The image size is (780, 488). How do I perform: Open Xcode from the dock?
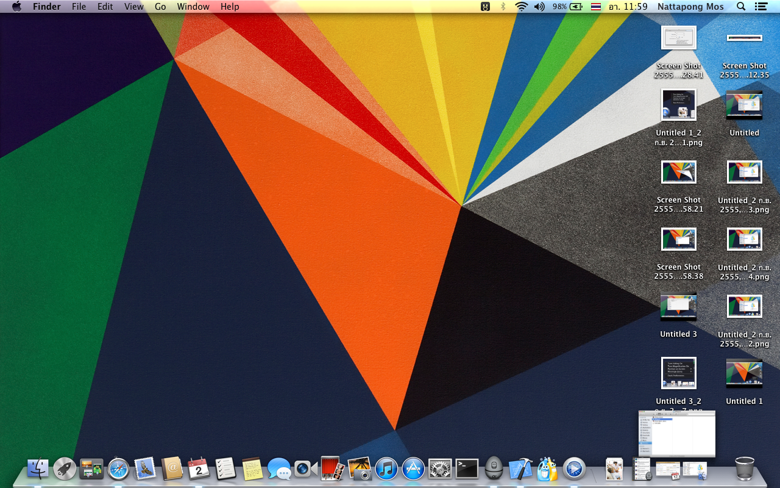[520, 468]
